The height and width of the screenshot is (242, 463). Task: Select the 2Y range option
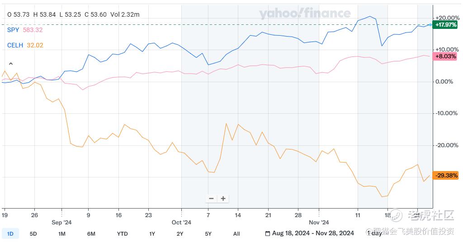pyautogui.click(x=180, y=234)
